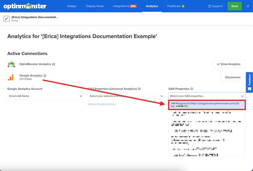This screenshot has width=253, height=171.
Task: Click the OptinMonster Analytics monster icon
Action: pos(11,64)
